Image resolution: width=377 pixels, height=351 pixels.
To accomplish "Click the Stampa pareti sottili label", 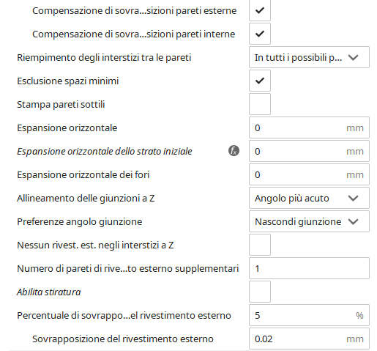I will pos(61,105).
